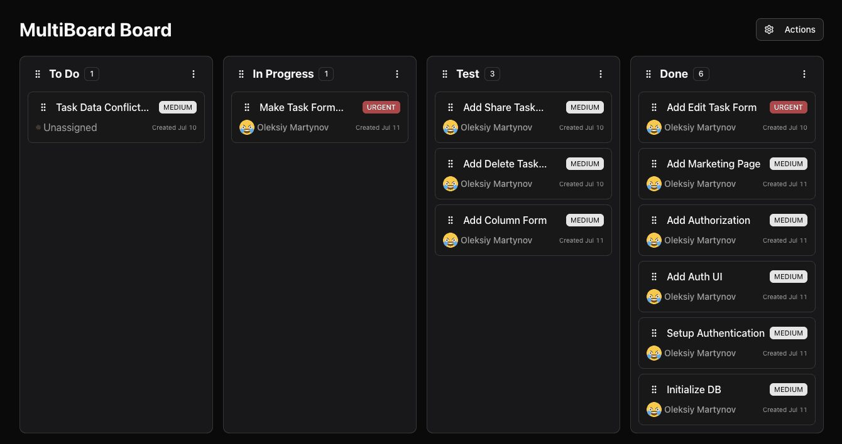This screenshot has width=842, height=444.
Task: Open the Test column three-dot menu
Action: (x=601, y=73)
